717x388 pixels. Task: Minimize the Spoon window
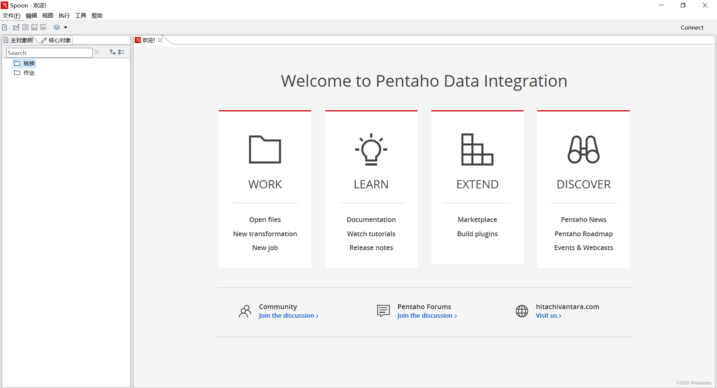(x=661, y=5)
